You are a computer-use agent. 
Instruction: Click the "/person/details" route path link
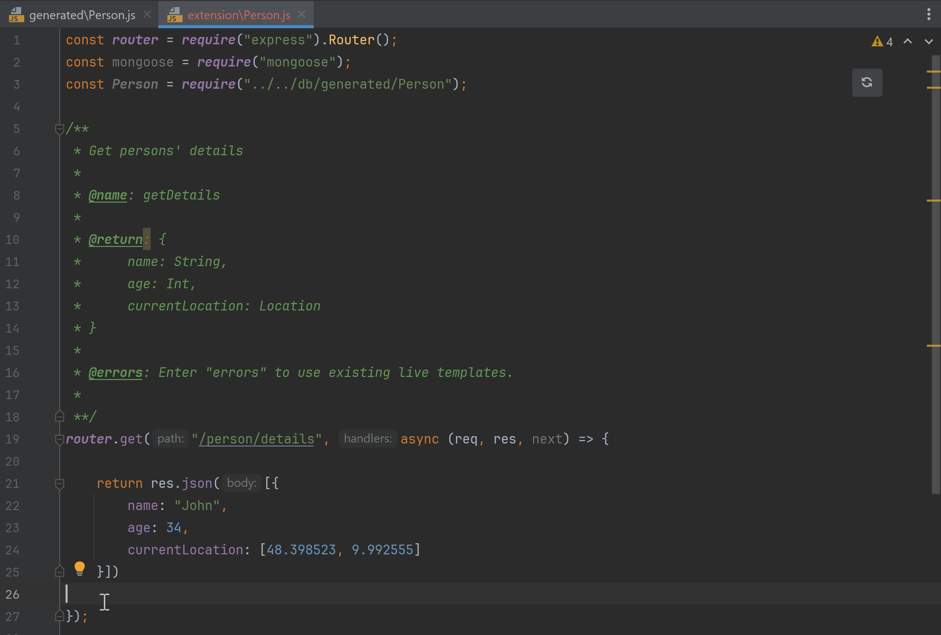click(256, 439)
